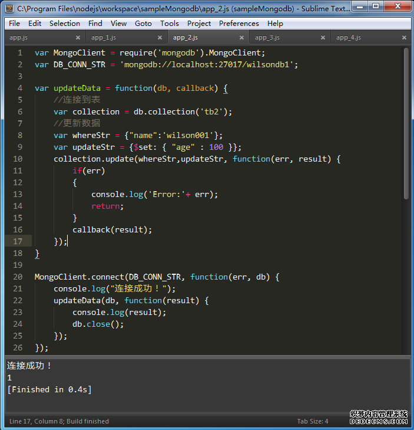414x430 pixels.
Task: Open the File menu
Action: coord(14,24)
